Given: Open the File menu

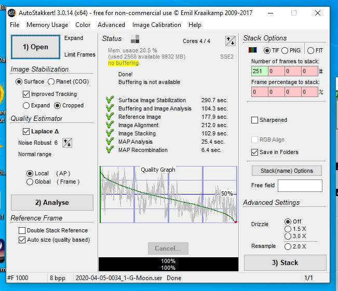Looking at the screenshot, I should pos(15,25).
